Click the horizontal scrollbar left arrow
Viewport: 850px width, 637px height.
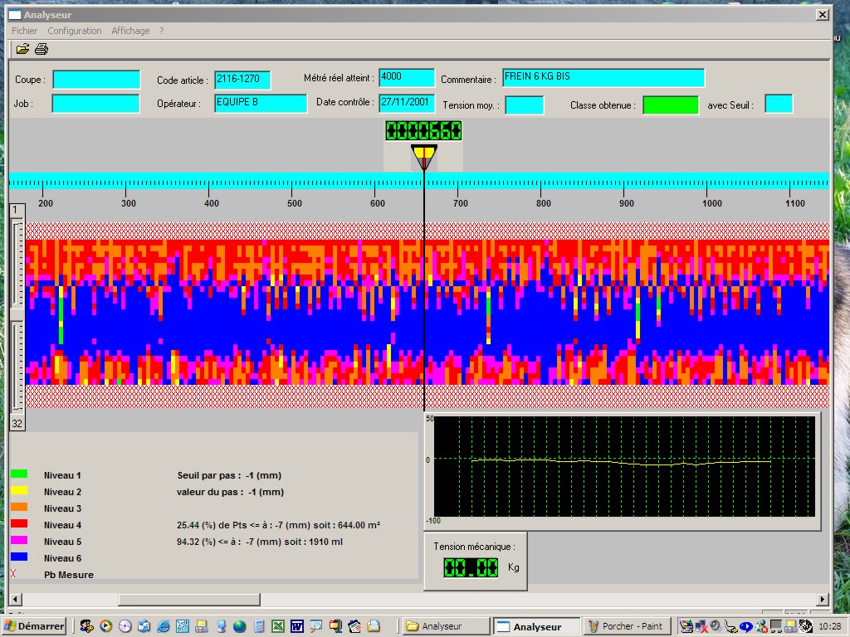[14, 599]
